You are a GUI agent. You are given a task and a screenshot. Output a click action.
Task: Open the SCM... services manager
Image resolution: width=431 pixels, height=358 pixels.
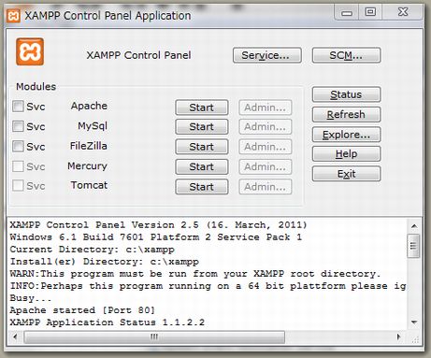[346, 55]
